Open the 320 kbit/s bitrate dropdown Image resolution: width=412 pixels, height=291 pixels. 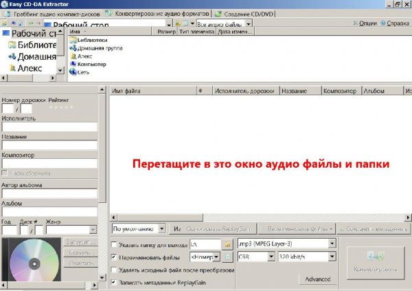pos(332,256)
